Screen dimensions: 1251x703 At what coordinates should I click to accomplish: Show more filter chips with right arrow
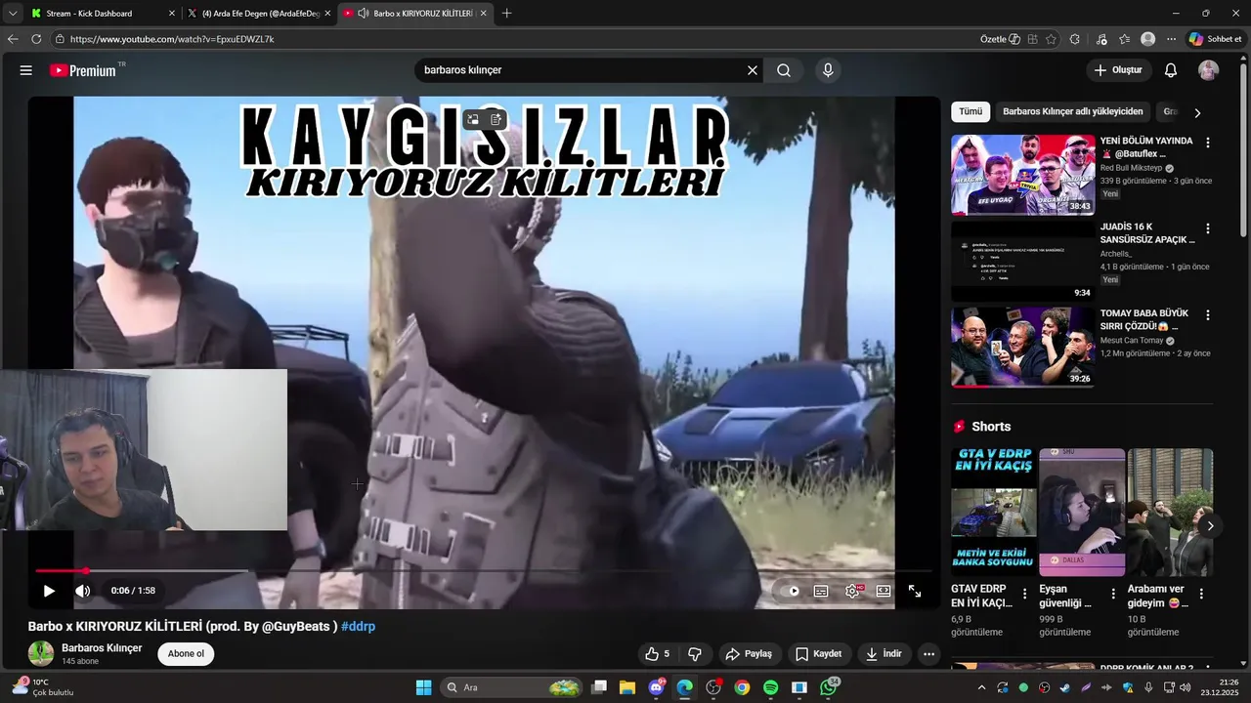(x=1197, y=112)
